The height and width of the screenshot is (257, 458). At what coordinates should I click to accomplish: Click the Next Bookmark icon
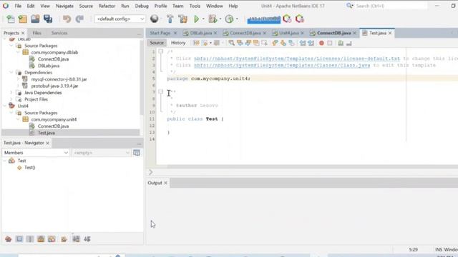click(283, 43)
